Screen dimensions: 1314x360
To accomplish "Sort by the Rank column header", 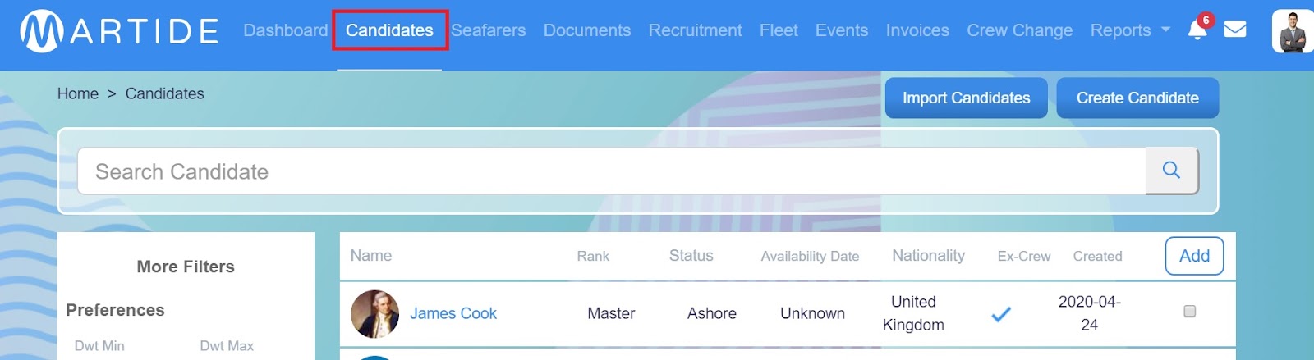I will [593, 257].
